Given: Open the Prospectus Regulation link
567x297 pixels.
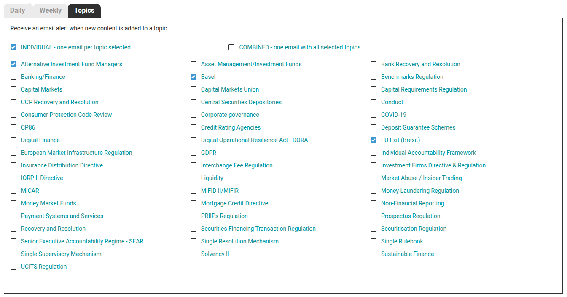Looking at the screenshot, I should pyautogui.click(x=411, y=216).
